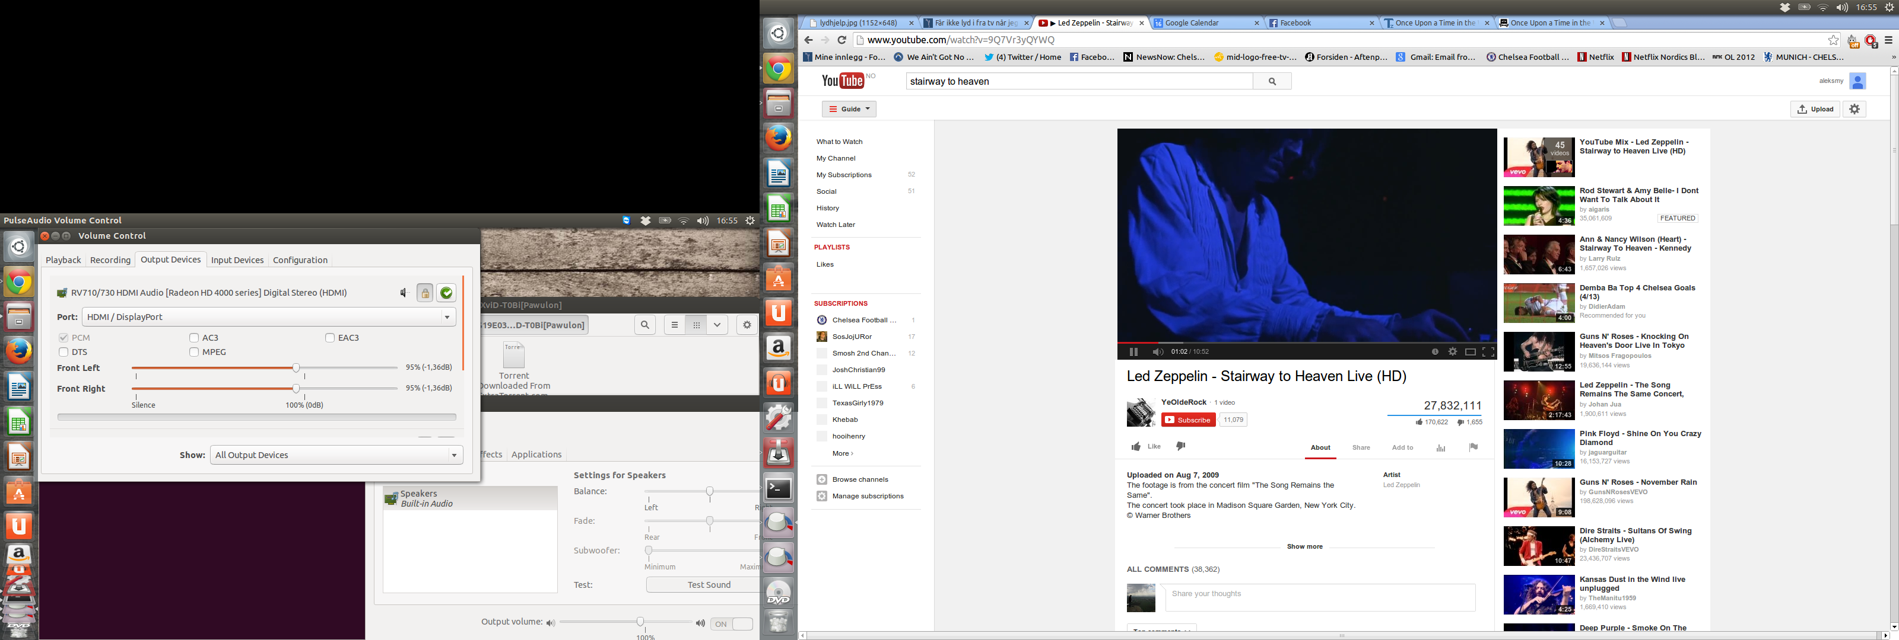This screenshot has height=640, width=1899.
Task: Enter fullscreen in the YouTube player
Action: pyautogui.click(x=1488, y=352)
